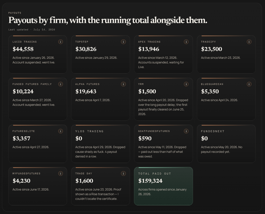Click the Payouts by firm heading

click(x=108, y=20)
